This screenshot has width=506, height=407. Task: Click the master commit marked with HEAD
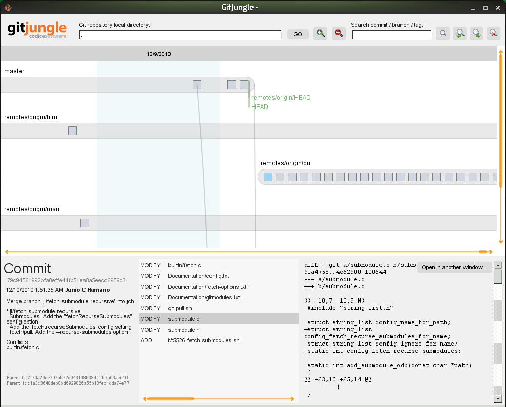coord(244,85)
